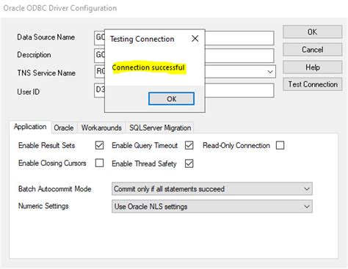Enable Read-Only Connection checkbox
The height and width of the screenshot is (269, 348).
coord(280,145)
